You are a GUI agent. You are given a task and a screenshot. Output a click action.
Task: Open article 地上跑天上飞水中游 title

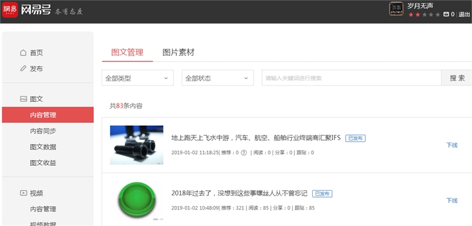pos(256,138)
